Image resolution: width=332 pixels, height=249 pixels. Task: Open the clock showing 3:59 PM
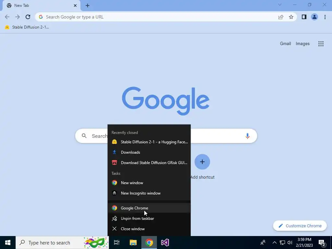(x=304, y=243)
